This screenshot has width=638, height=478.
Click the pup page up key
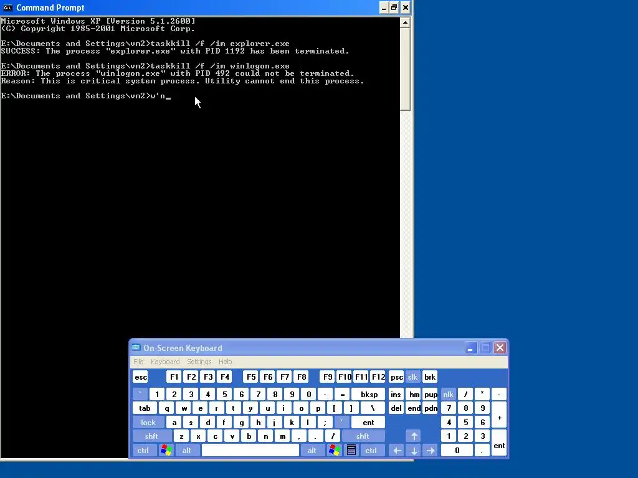(431, 394)
